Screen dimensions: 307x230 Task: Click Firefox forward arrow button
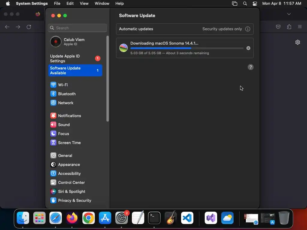(x=18, y=27)
